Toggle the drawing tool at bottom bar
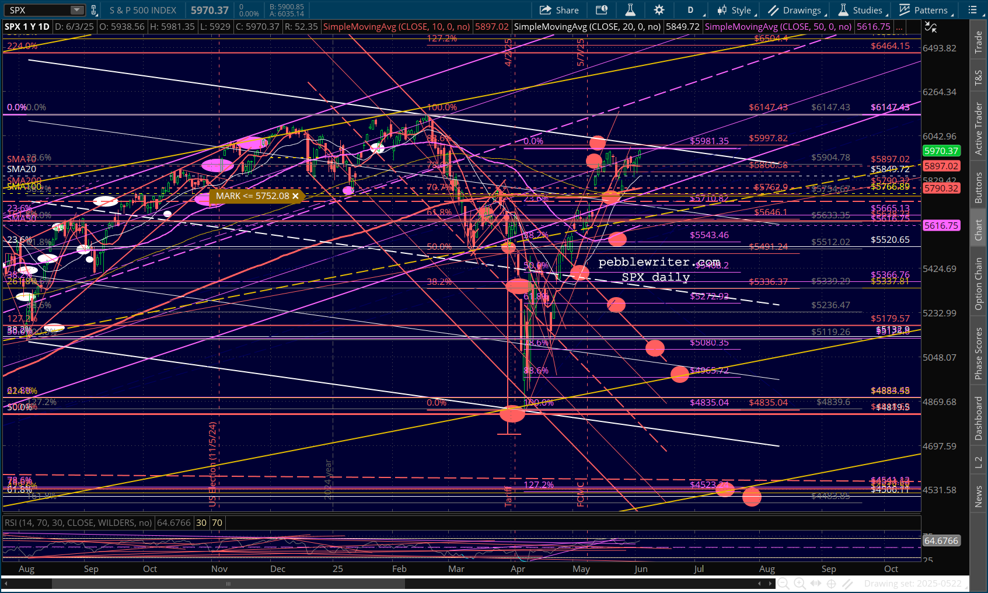Viewport: 988px width, 593px height. (x=848, y=583)
